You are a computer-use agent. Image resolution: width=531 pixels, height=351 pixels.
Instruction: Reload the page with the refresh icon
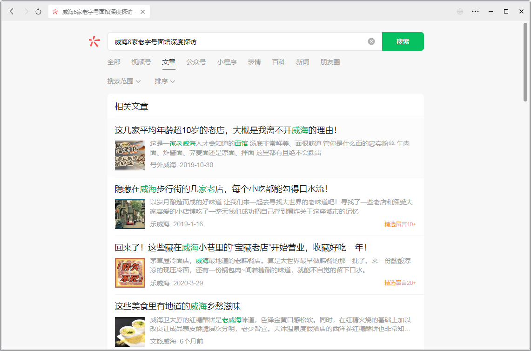click(38, 12)
